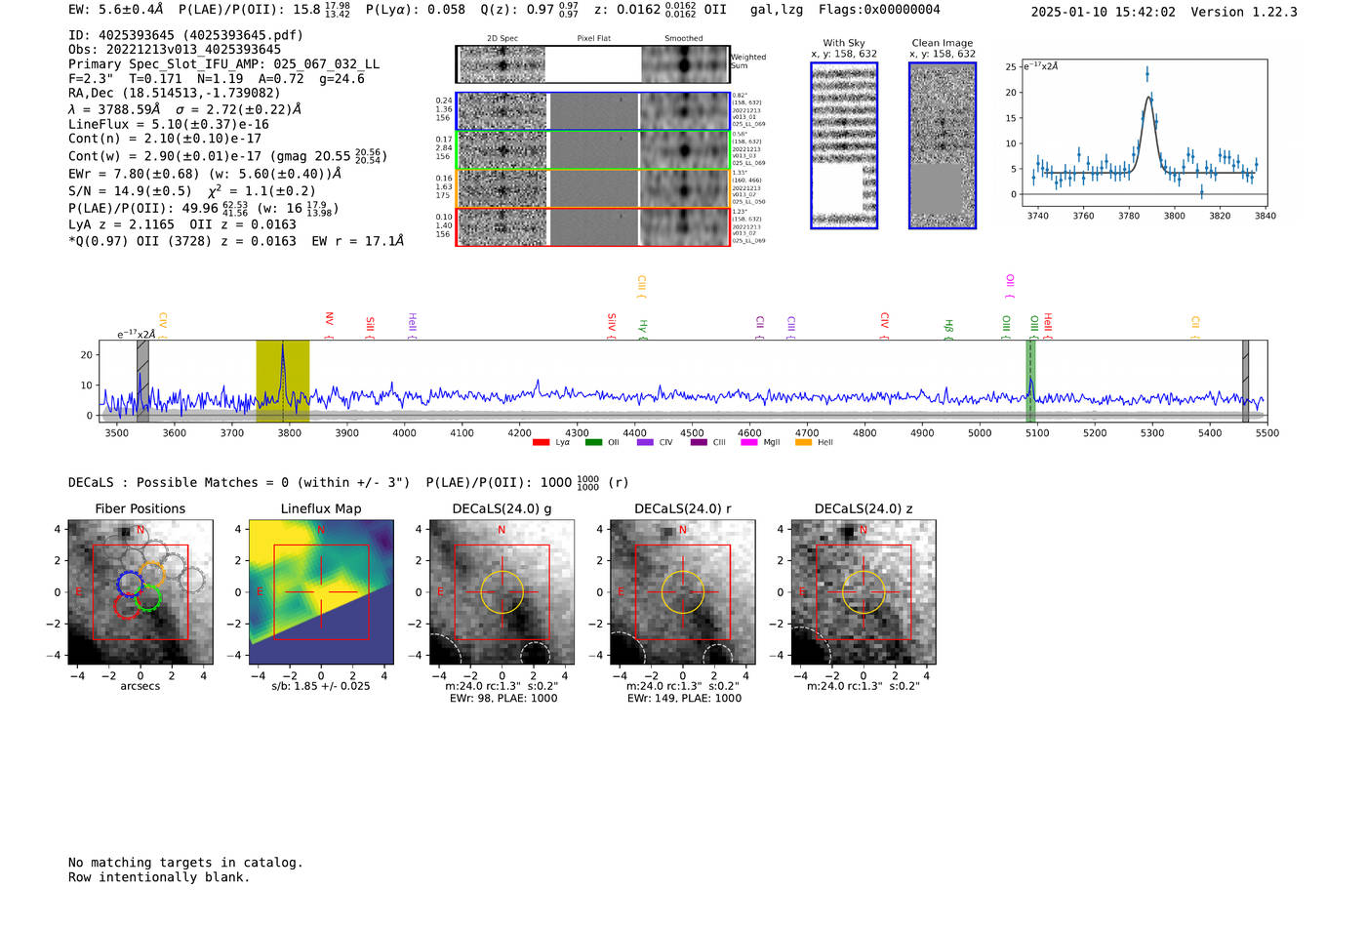1366x930 pixels.
Task: Click the blue fiber circle in Fiber Positions
Action: 130,584
